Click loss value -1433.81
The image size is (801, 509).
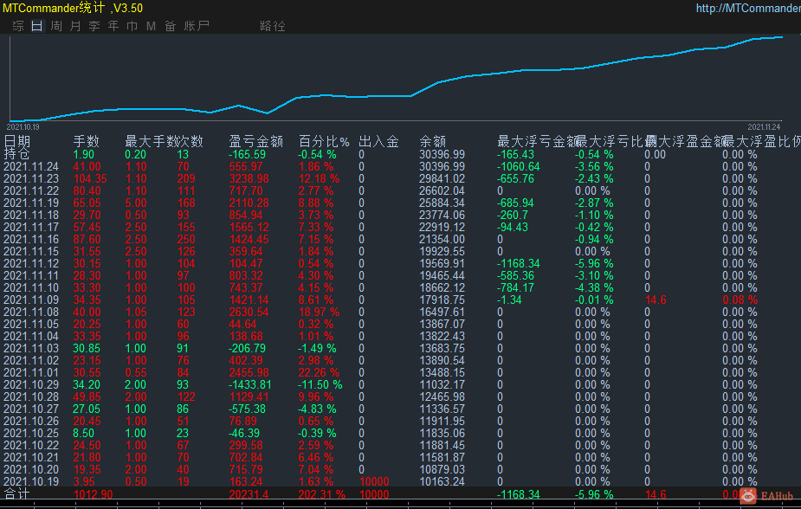coord(249,384)
